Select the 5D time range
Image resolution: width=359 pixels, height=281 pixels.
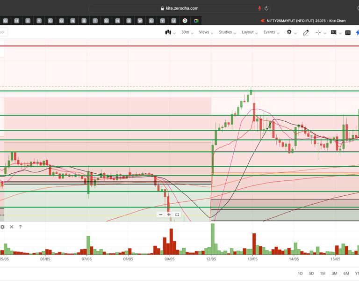[311, 274]
